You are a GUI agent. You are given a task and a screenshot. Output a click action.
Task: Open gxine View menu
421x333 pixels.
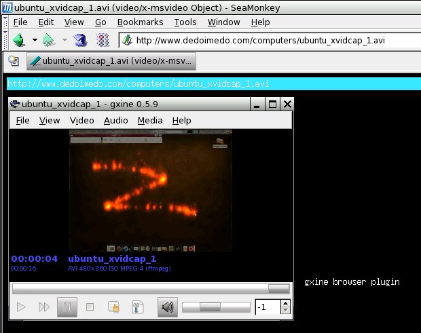(x=50, y=121)
